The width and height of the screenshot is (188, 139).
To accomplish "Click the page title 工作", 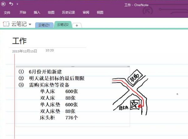I will click(x=19, y=41).
